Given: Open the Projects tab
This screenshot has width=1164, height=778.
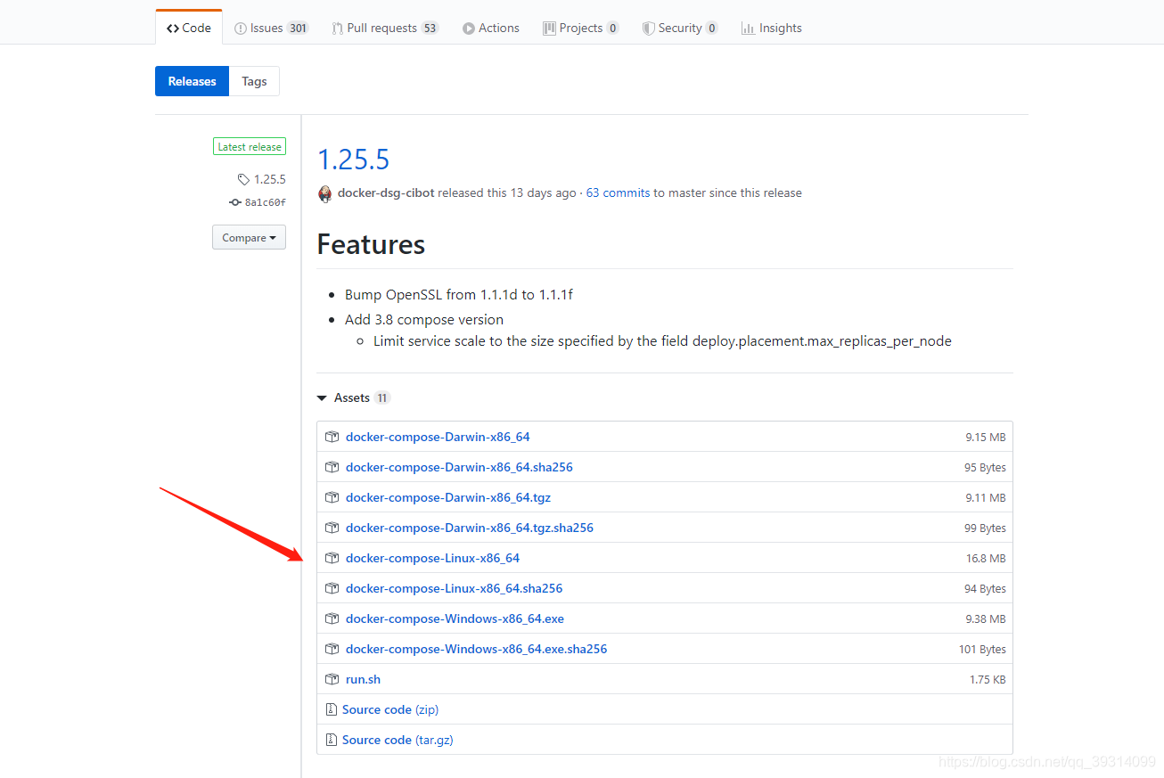Looking at the screenshot, I should pos(581,28).
